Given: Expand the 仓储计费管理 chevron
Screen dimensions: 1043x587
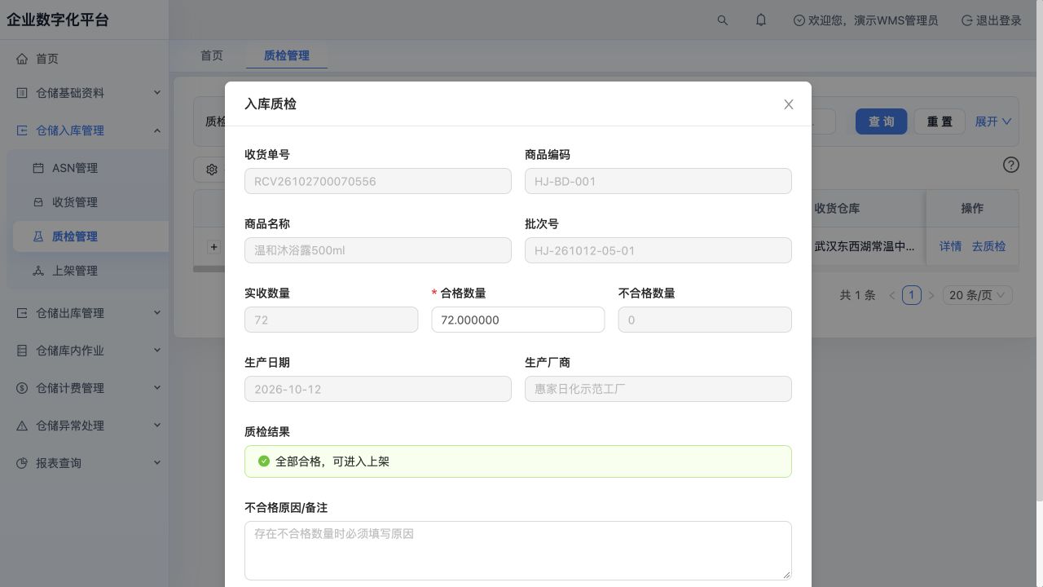Looking at the screenshot, I should tap(157, 388).
